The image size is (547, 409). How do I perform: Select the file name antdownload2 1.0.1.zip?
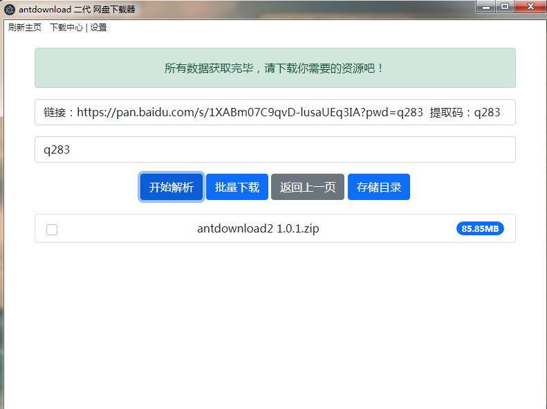point(258,228)
